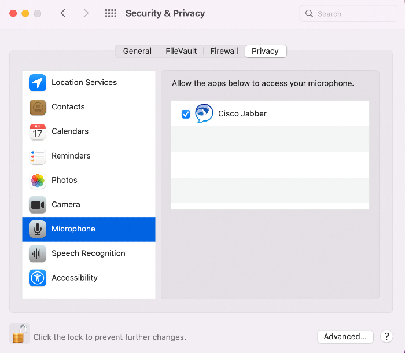Choose the Contacts label in list

pos(68,106)
